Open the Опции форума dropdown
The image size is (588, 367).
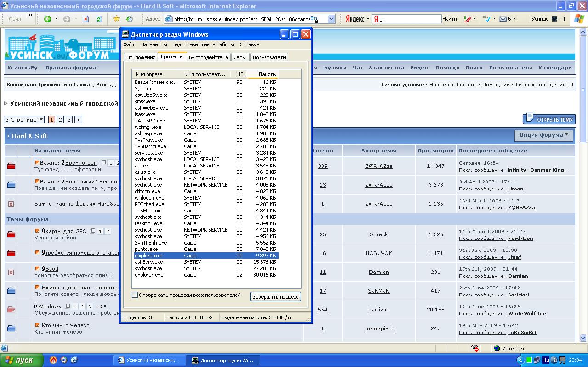pos(544,135)
